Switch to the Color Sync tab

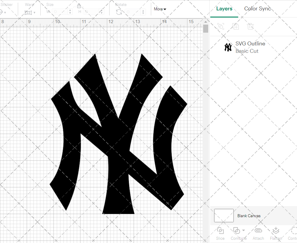coord(257,9)
